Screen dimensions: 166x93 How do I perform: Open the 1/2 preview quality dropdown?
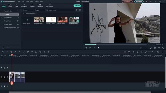coord(143,48)
